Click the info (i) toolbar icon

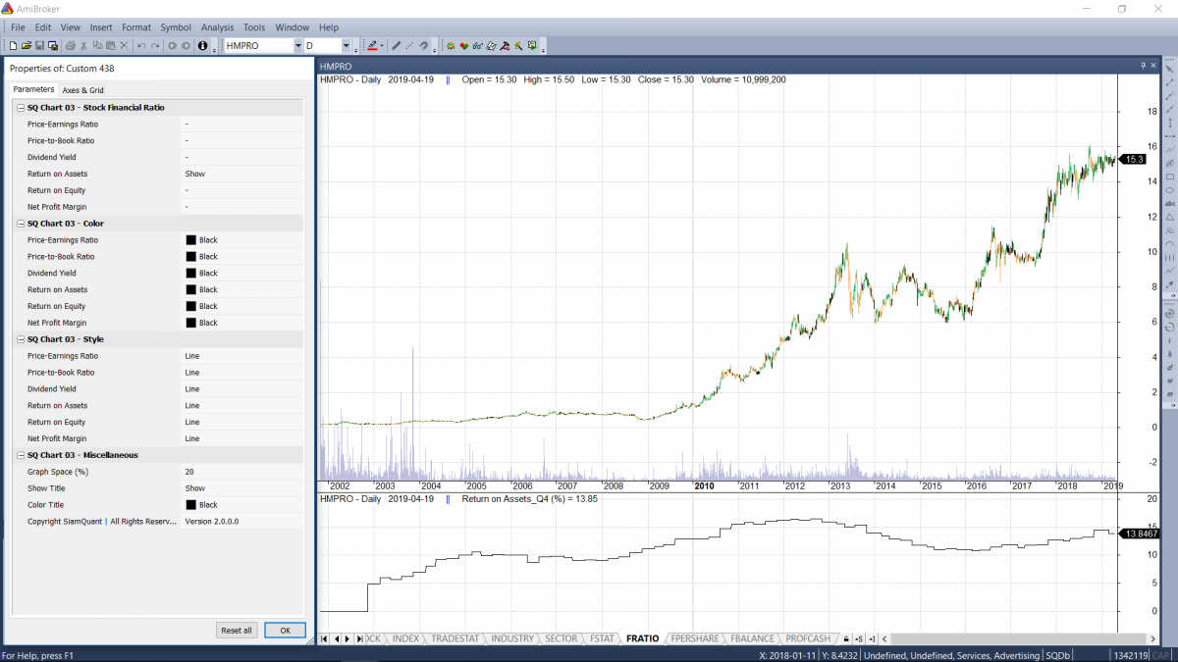202,46
